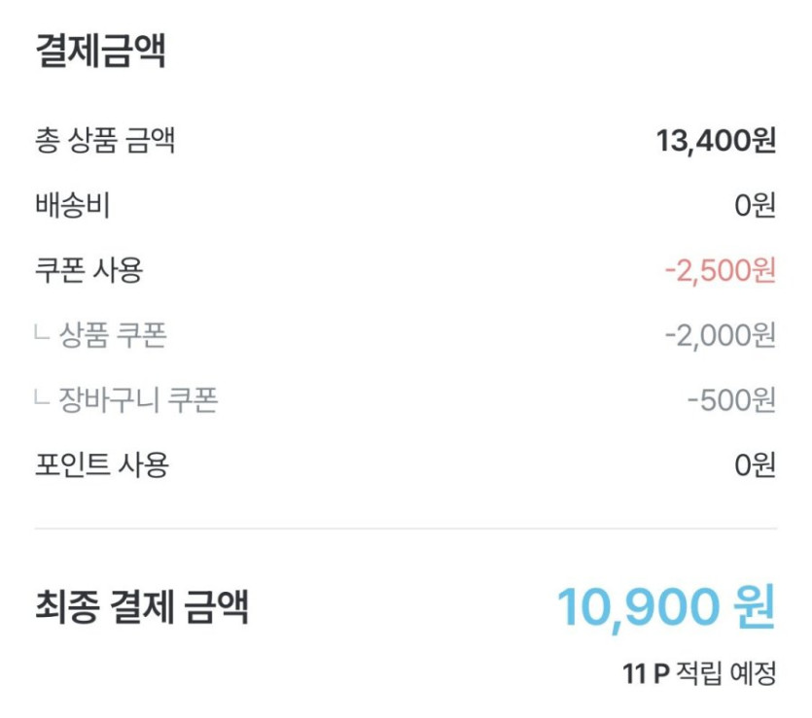This screenshot has width=812, height=718.
Task: Select the 최종 결제 금액 label
Action: [x=142, y=607]
